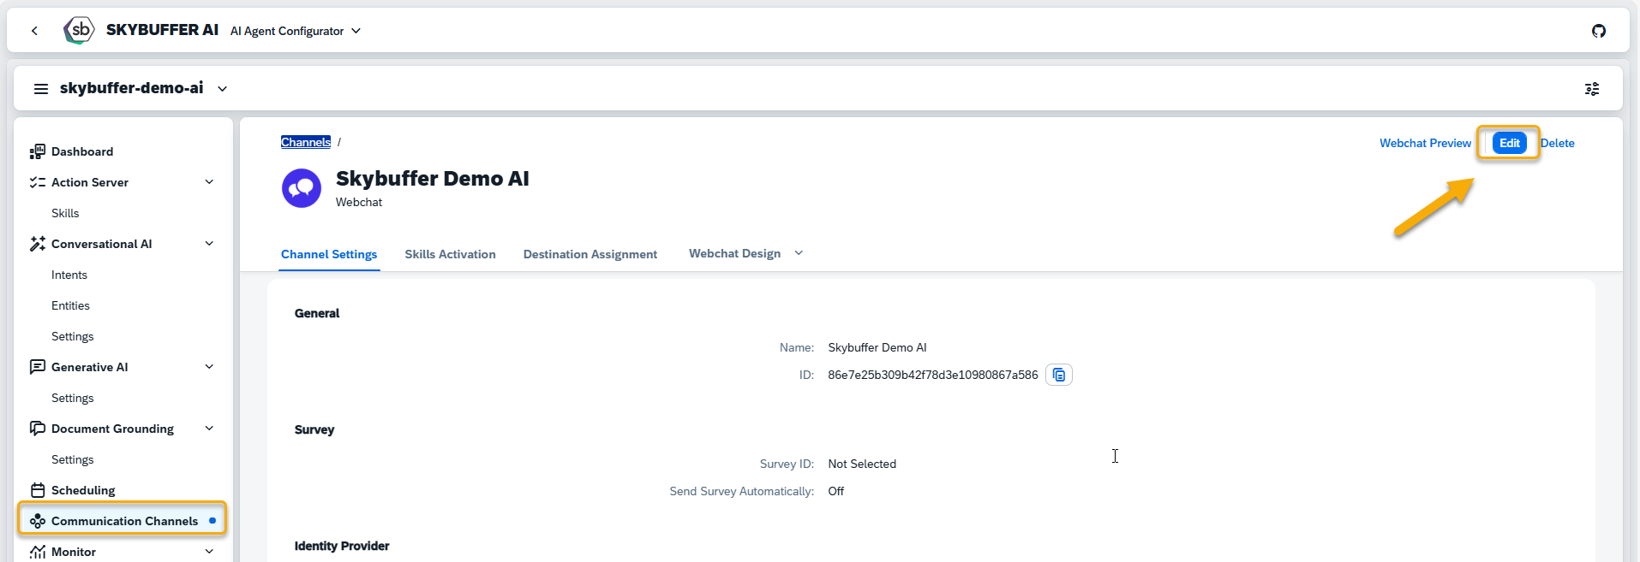The width and height of the screenshot is (1640, 562).
Task: Click the Monitor chart icon
Action: (x=38, y=552)
